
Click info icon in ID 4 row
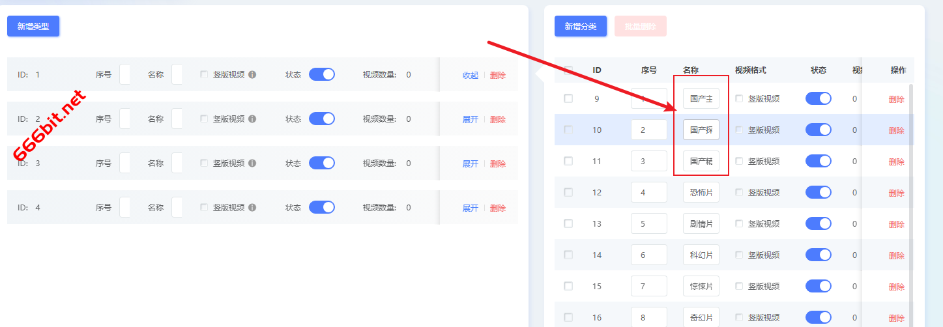tap(252, 208)
